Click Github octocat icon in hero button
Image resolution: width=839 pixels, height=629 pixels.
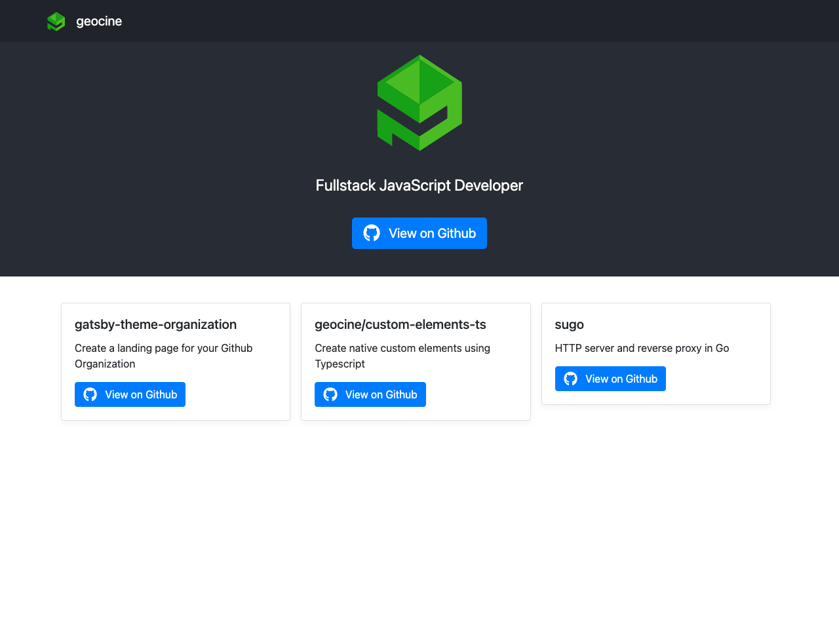point(372,233)
